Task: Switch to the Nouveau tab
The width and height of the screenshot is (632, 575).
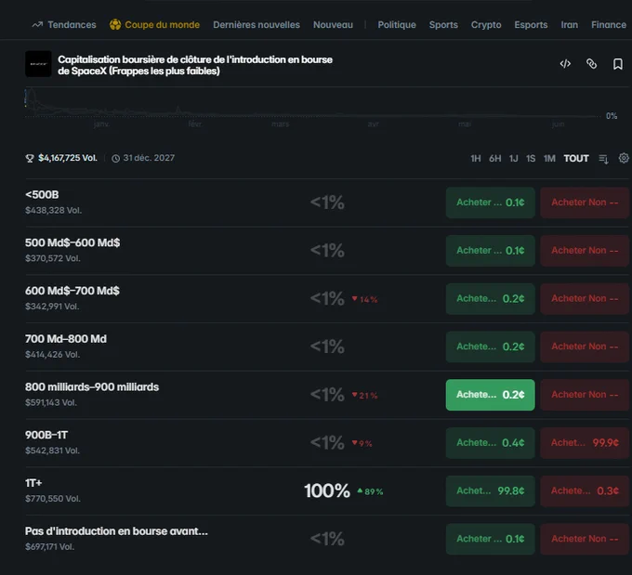Action: pos(333,24)
